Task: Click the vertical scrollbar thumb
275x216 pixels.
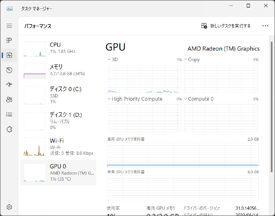Action: (272, 107)
